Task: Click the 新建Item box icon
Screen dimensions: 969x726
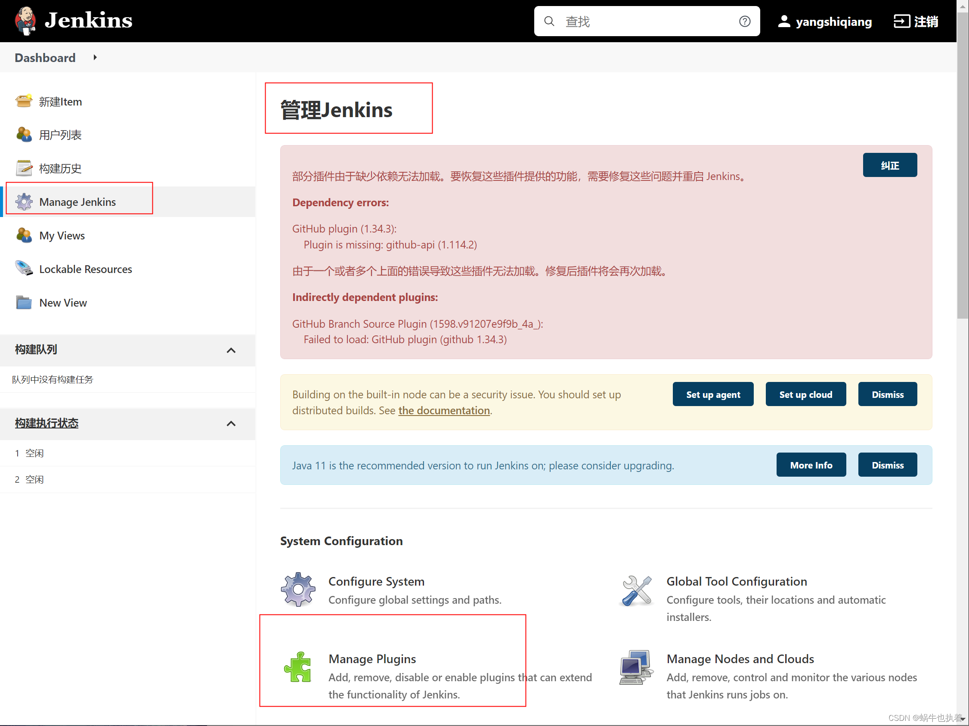Action: [x=24, y=101]
